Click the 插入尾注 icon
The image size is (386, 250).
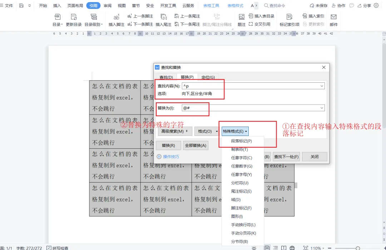[163, 17]
